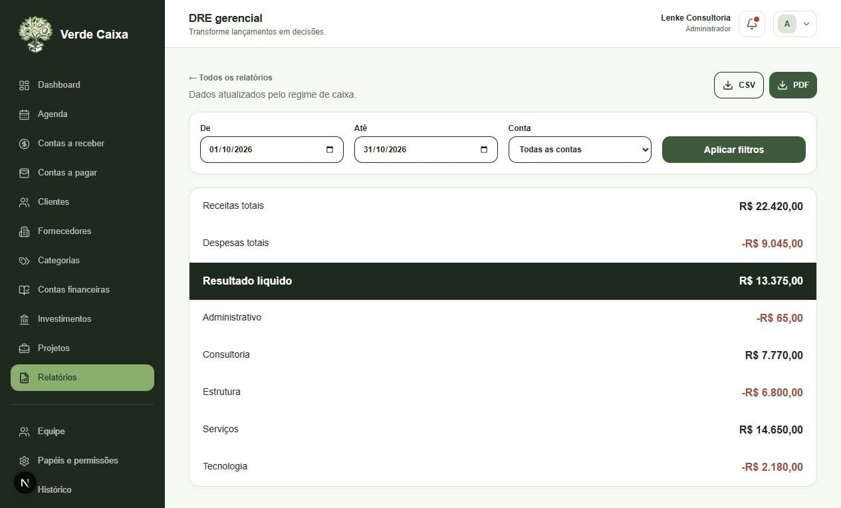The image size is (841, 508).
Task: Click the Até date field 31/10/2026
Action: (x=426, y=150)
